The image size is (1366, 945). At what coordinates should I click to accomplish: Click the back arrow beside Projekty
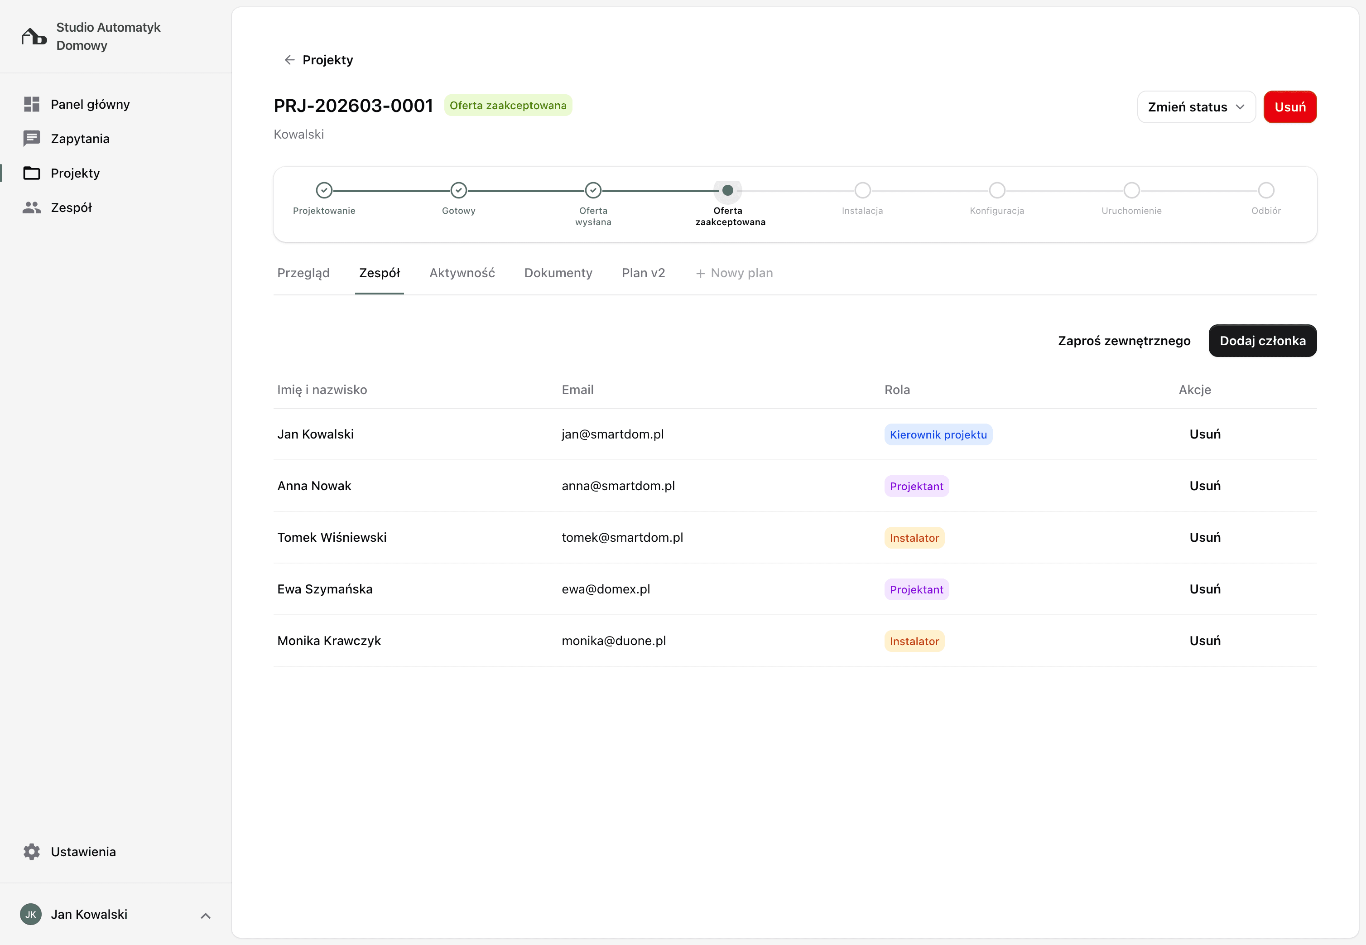(x=289, y=60)
